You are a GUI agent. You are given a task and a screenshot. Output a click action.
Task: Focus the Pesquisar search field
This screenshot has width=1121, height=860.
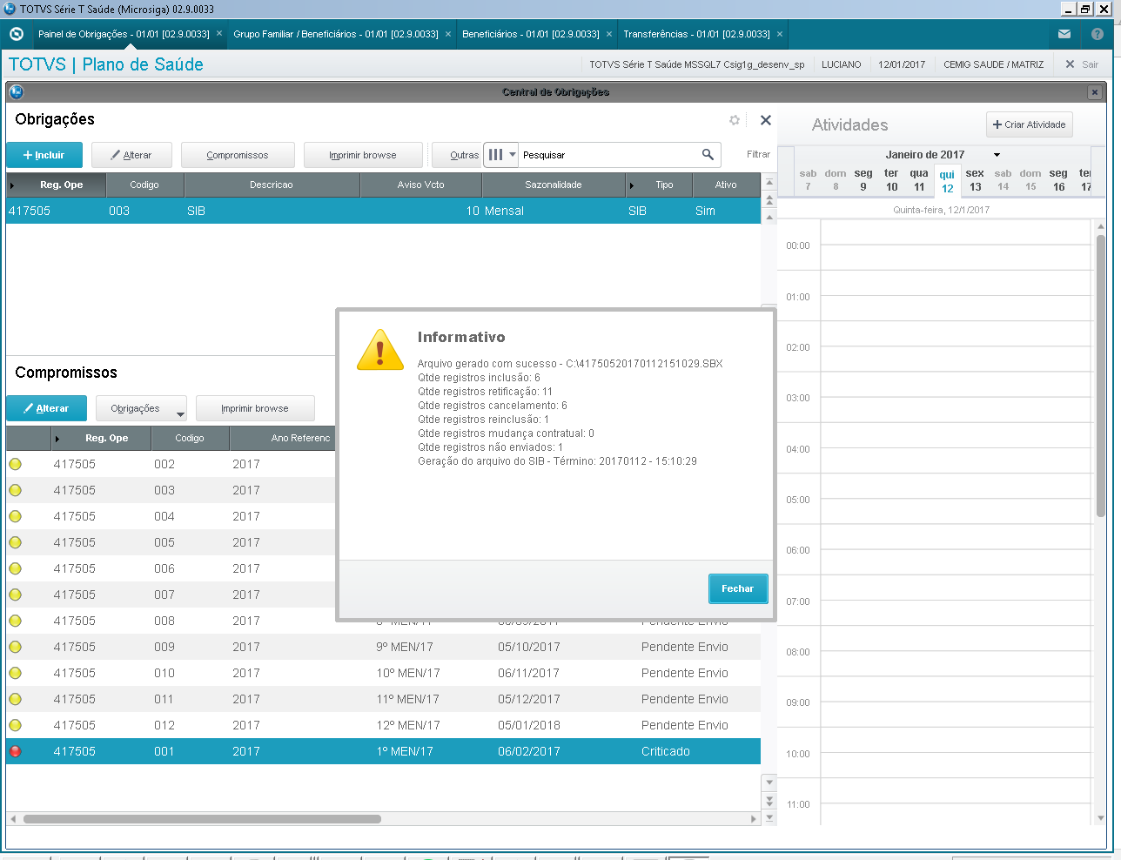[609, 155]
